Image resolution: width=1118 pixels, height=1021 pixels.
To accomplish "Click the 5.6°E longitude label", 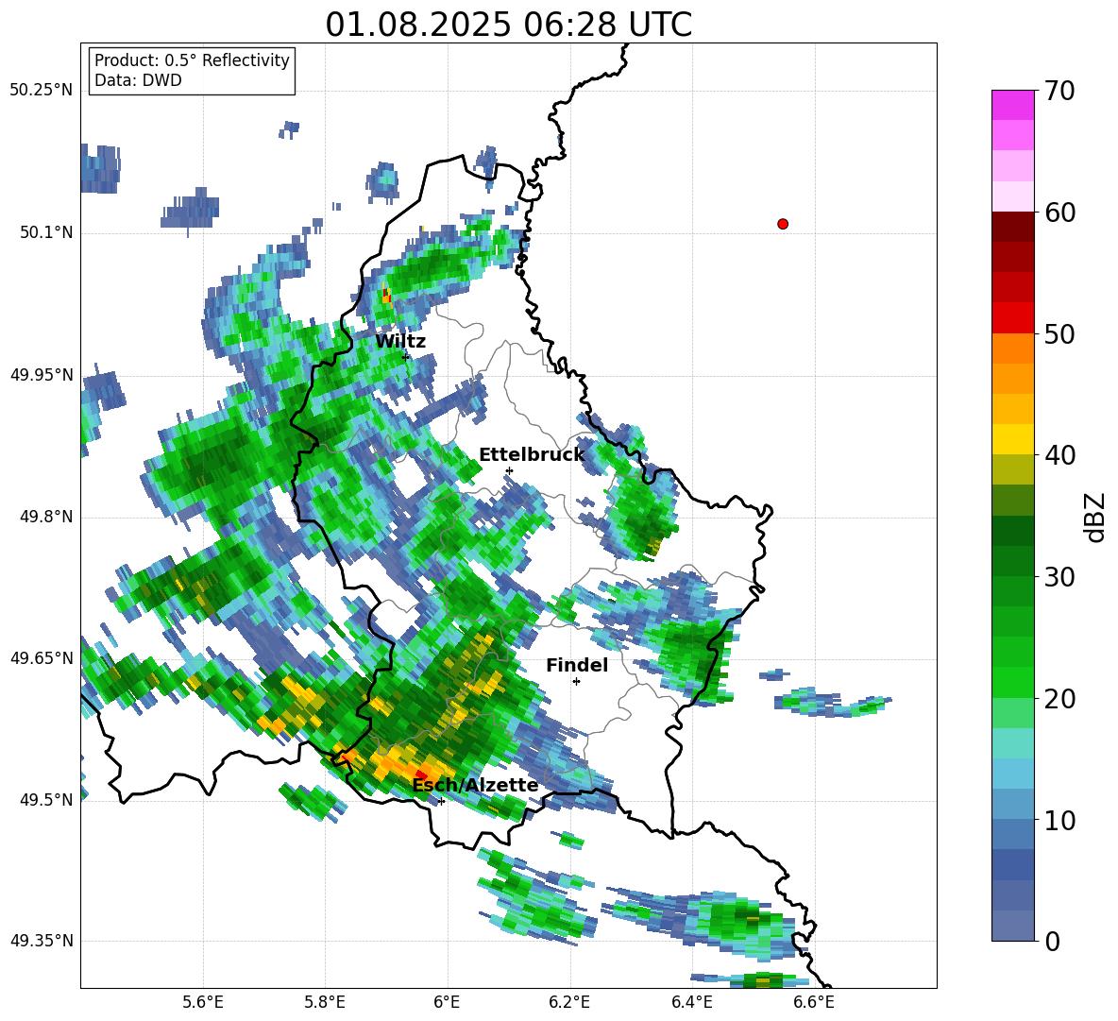I will [x=203, y=1002].
